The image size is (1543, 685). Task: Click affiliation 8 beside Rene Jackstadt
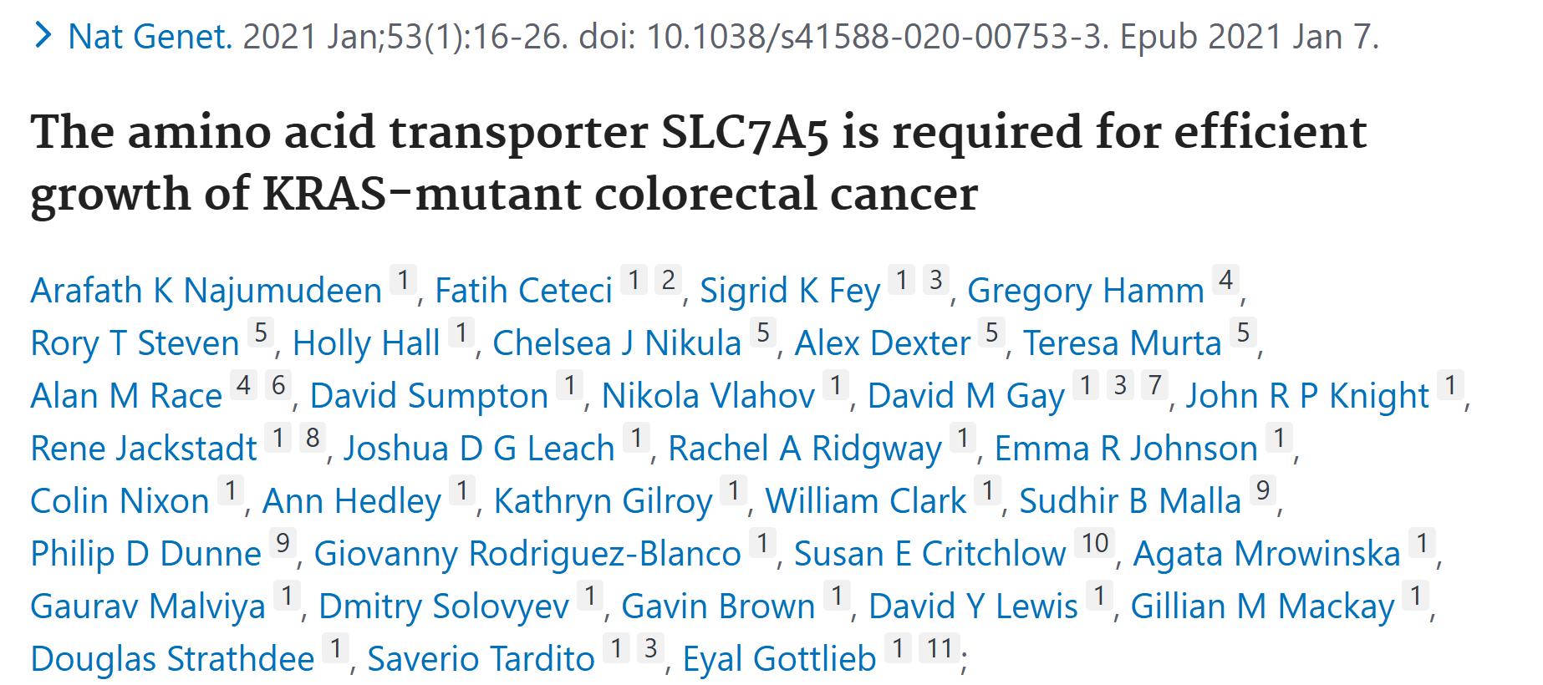[313, 438]
